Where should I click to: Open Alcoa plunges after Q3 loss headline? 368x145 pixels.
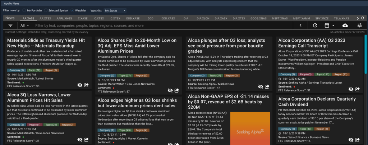tap(226, 46)
